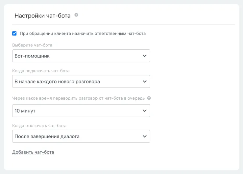Open После завершения диалога dropdown
This screenshot has height=174, width=243.
click(x=81, y=136)
